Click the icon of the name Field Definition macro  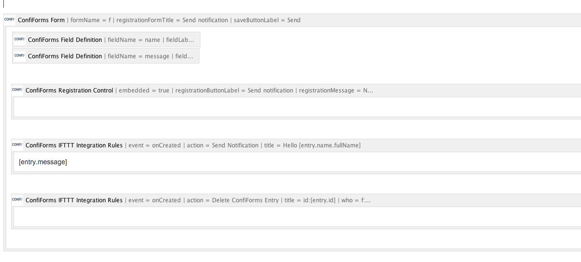coord(20,39)
